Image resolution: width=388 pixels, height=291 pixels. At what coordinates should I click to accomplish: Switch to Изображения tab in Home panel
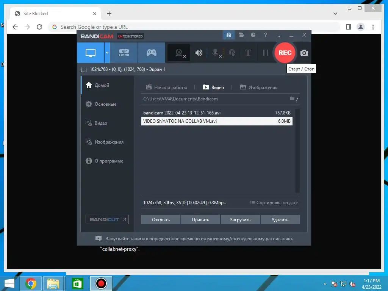coord(258,88)
